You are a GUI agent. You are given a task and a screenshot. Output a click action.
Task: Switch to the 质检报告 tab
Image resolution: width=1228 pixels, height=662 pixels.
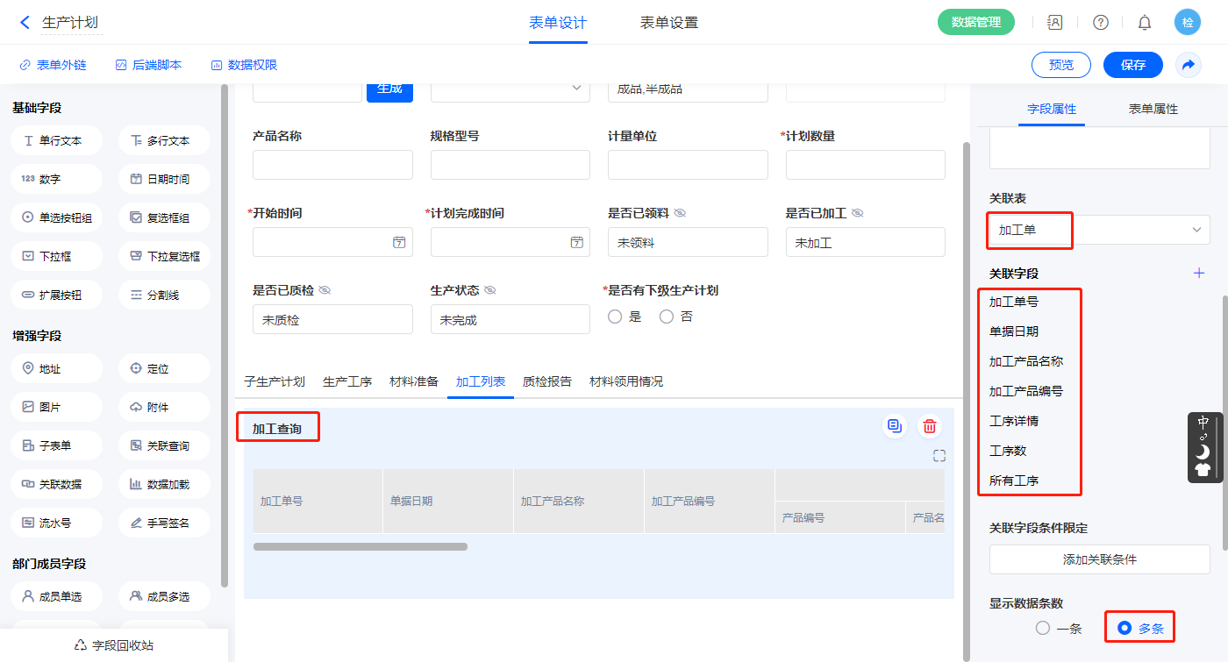click(546, 381)
